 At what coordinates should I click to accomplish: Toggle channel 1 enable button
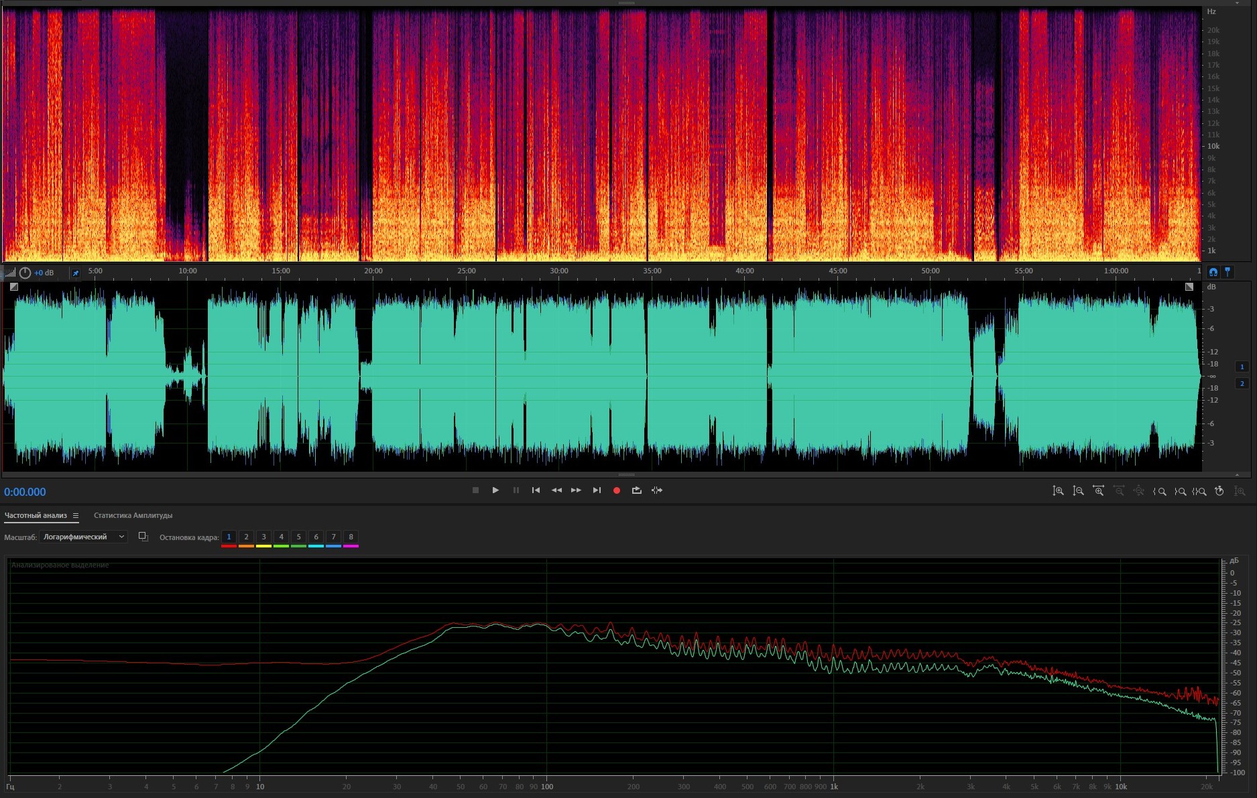pyautogui.click(x=1242, y=367)
